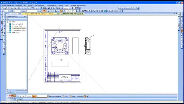Open the Библиотеки menu
The image size is (184, 104).
pos(81,5)
